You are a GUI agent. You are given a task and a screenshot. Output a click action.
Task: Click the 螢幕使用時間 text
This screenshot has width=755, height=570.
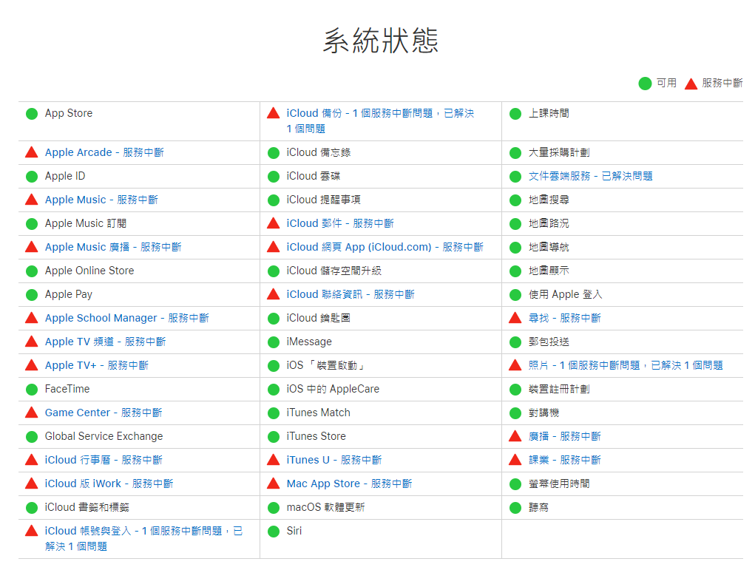559,484
